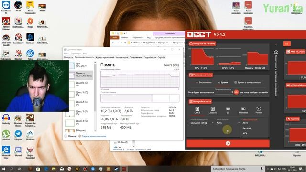Image resolution: width=306 pixels, height=172 pixels.
Task: Switch to Журнал приложений tab
Action: [x=105, y=57]
